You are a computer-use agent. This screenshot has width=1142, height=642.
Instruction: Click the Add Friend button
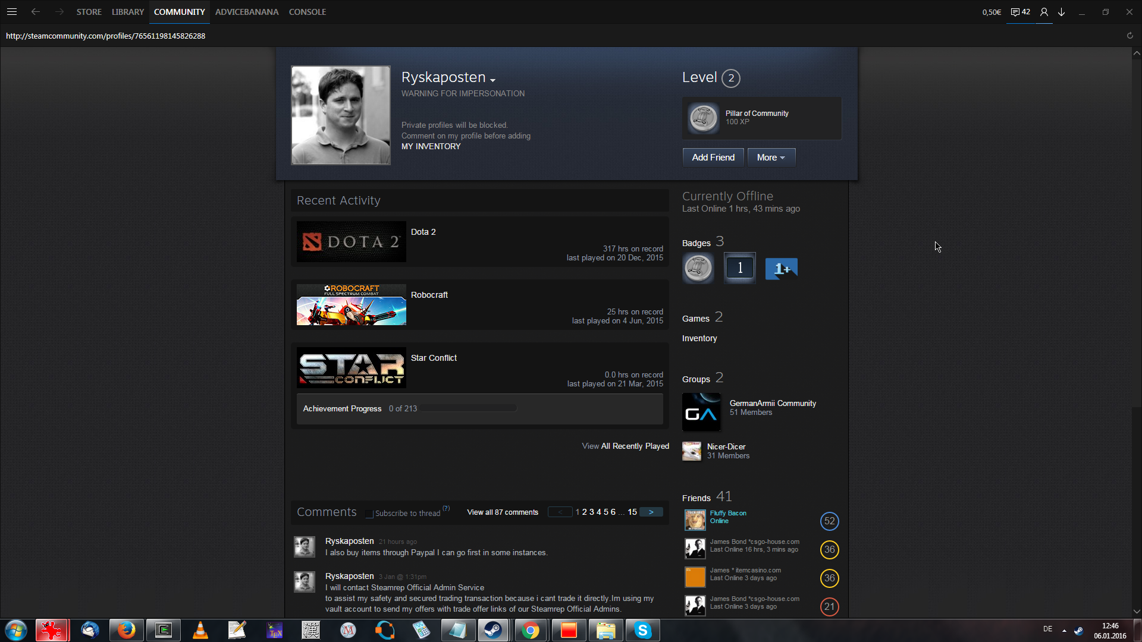click(713, 158)
